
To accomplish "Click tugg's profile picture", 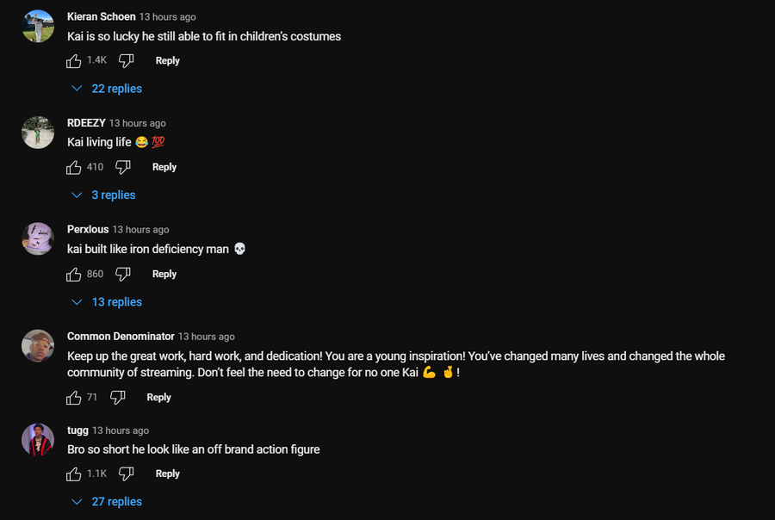I will tap(38, 440).
